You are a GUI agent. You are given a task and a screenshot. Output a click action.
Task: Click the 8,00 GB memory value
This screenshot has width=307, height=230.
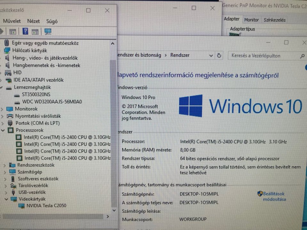(x=188, y=150)
